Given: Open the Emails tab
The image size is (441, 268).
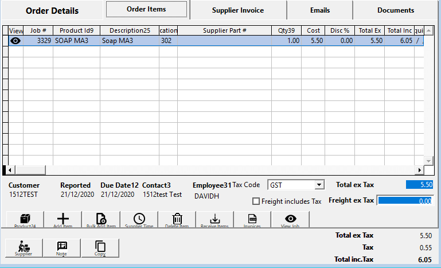Looking at the screenshot, I should click(319, 10).
